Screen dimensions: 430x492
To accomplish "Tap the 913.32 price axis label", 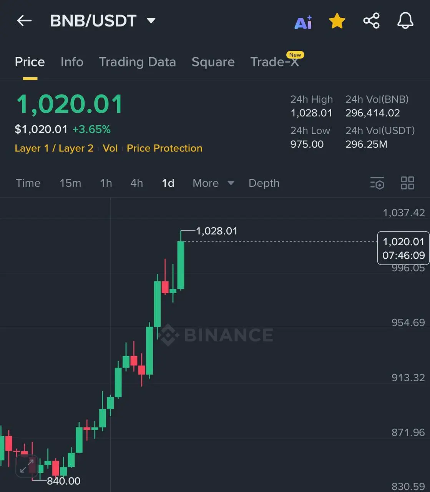I will point(408,377).
